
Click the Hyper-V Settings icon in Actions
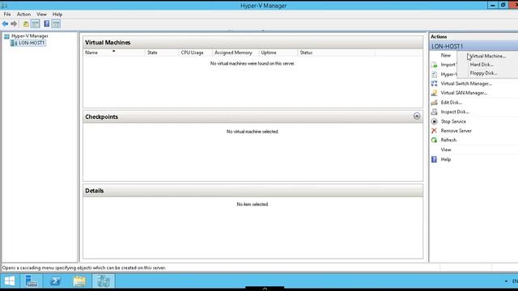point(434,74)
